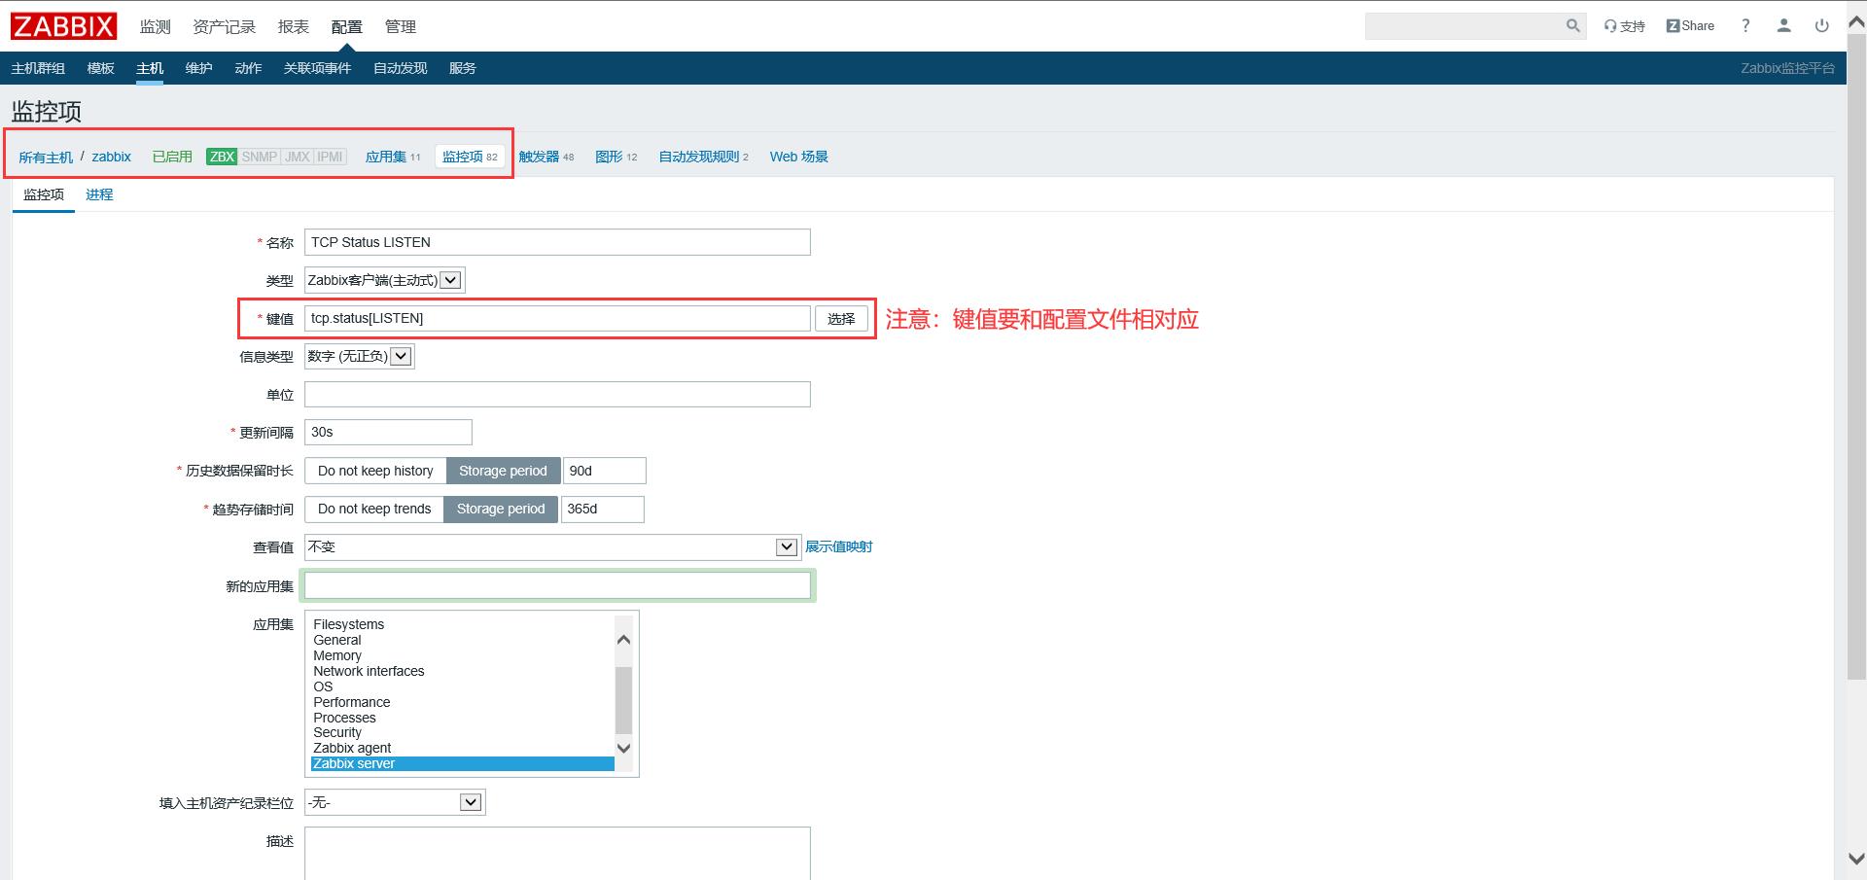Click the 名称 input field

[557, 242]
